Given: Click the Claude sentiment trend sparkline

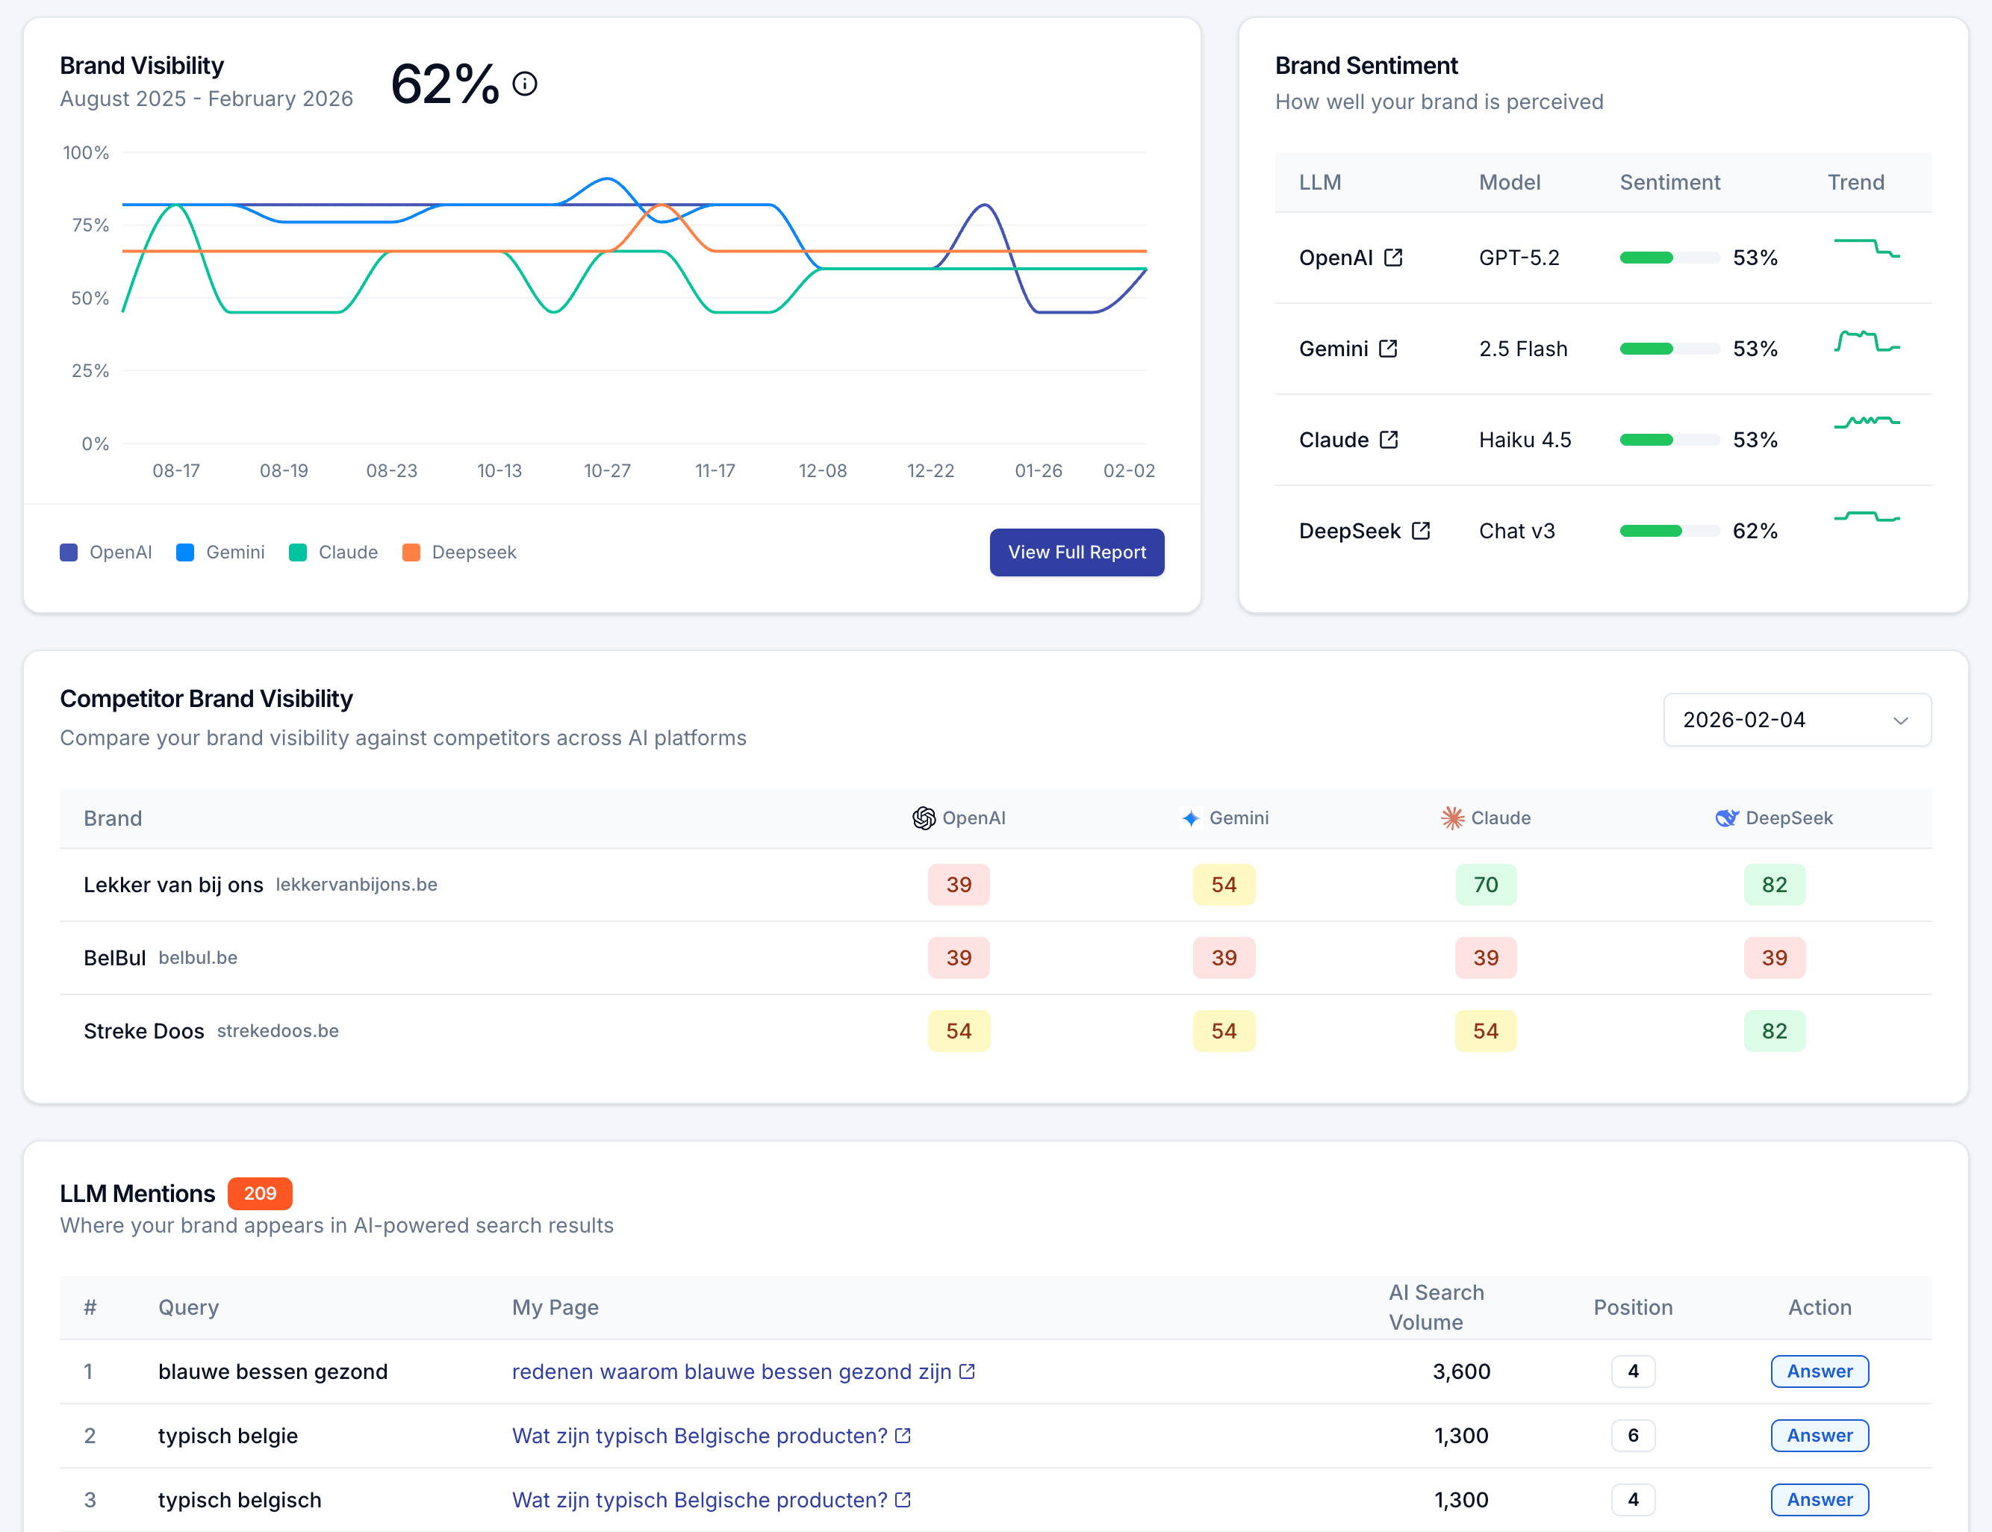Looking at the screenshot, I should [1866, 421].
